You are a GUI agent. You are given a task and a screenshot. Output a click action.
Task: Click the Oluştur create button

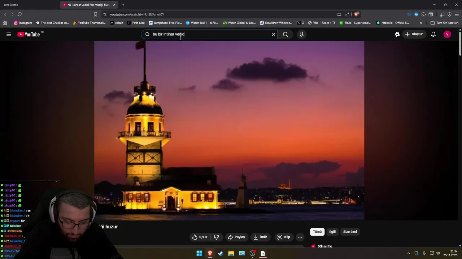pyautogui.click(x=414, y=34)
